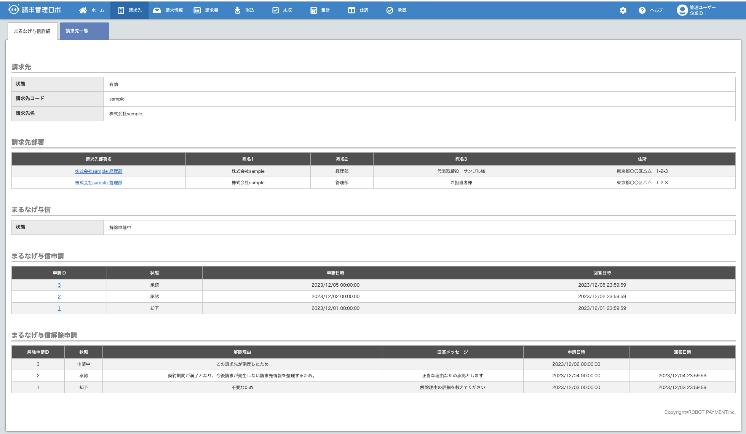The image size is (746, 434).
Task: Open 集計 calculator icon menu
Action: click(313, 10)
